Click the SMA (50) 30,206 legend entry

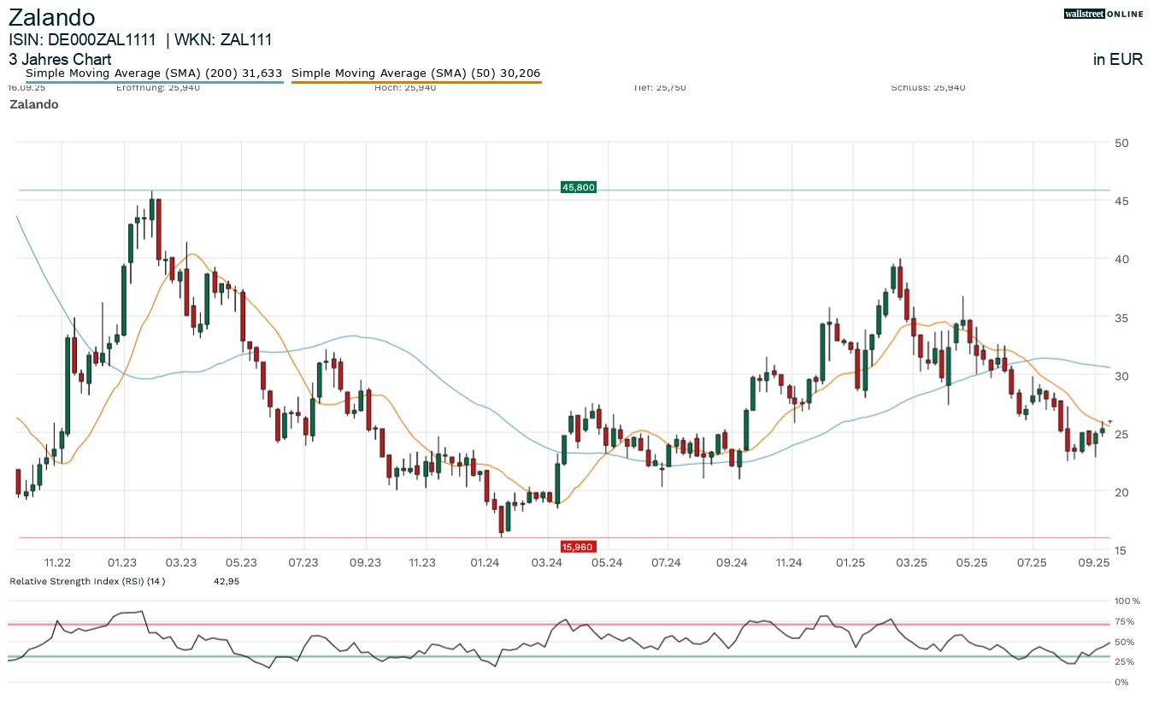[x=416, y=73]
